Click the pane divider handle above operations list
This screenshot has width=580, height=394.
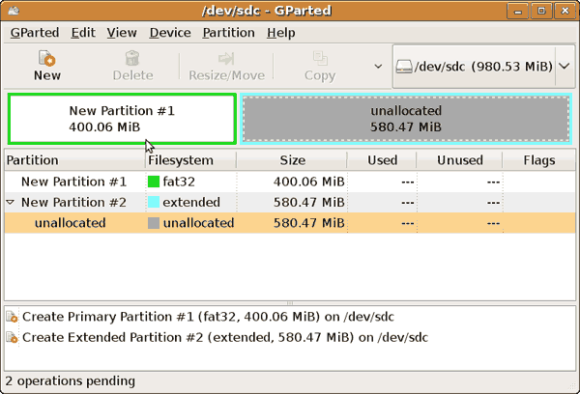[290, 303]
